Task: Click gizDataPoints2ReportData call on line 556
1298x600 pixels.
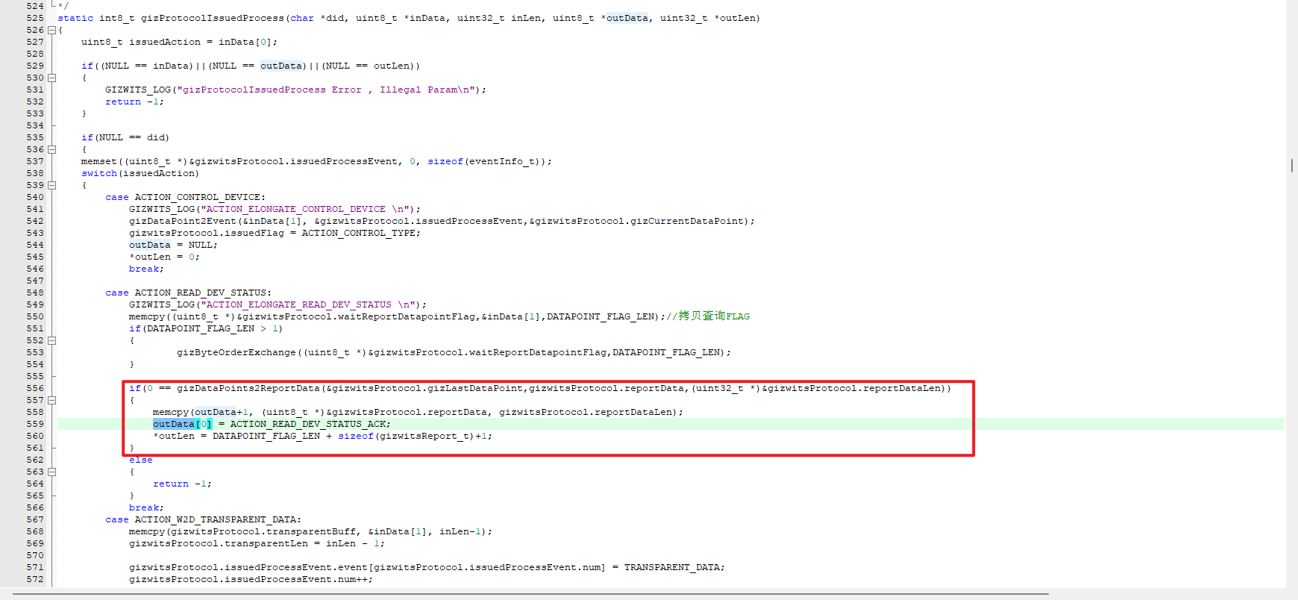Action: (x=248, y=388)
